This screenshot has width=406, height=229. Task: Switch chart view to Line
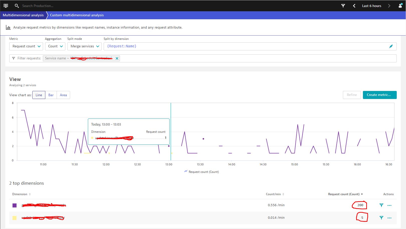pyautogui.click(x=39, y=95)
